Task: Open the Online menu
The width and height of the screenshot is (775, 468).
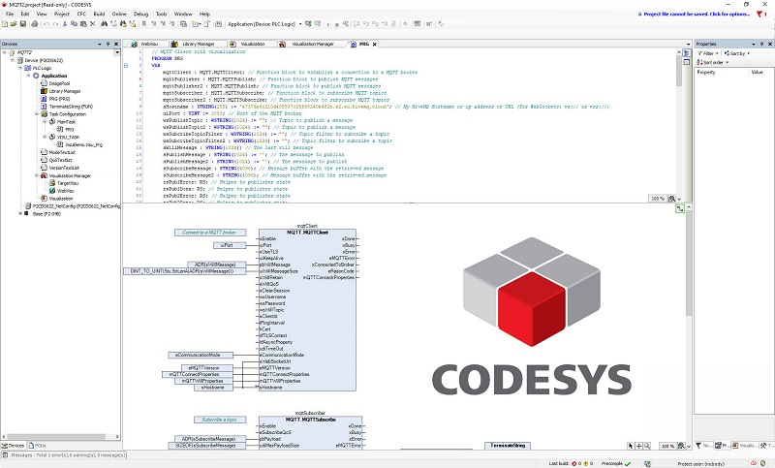Action: coord(119,14)
